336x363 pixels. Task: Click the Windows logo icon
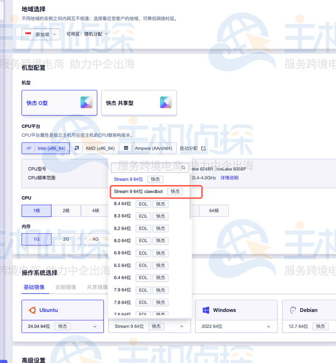click(x=205, y=310)
